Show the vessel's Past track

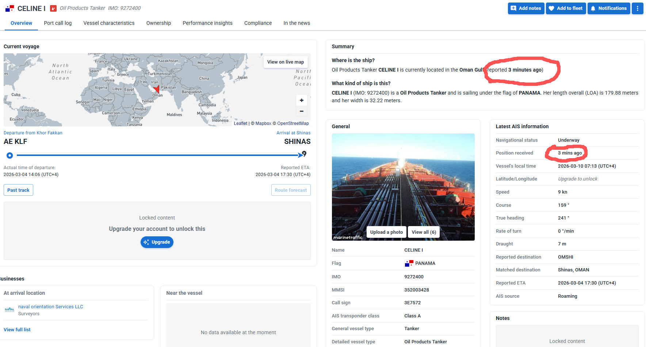click(x=18, y=190)
